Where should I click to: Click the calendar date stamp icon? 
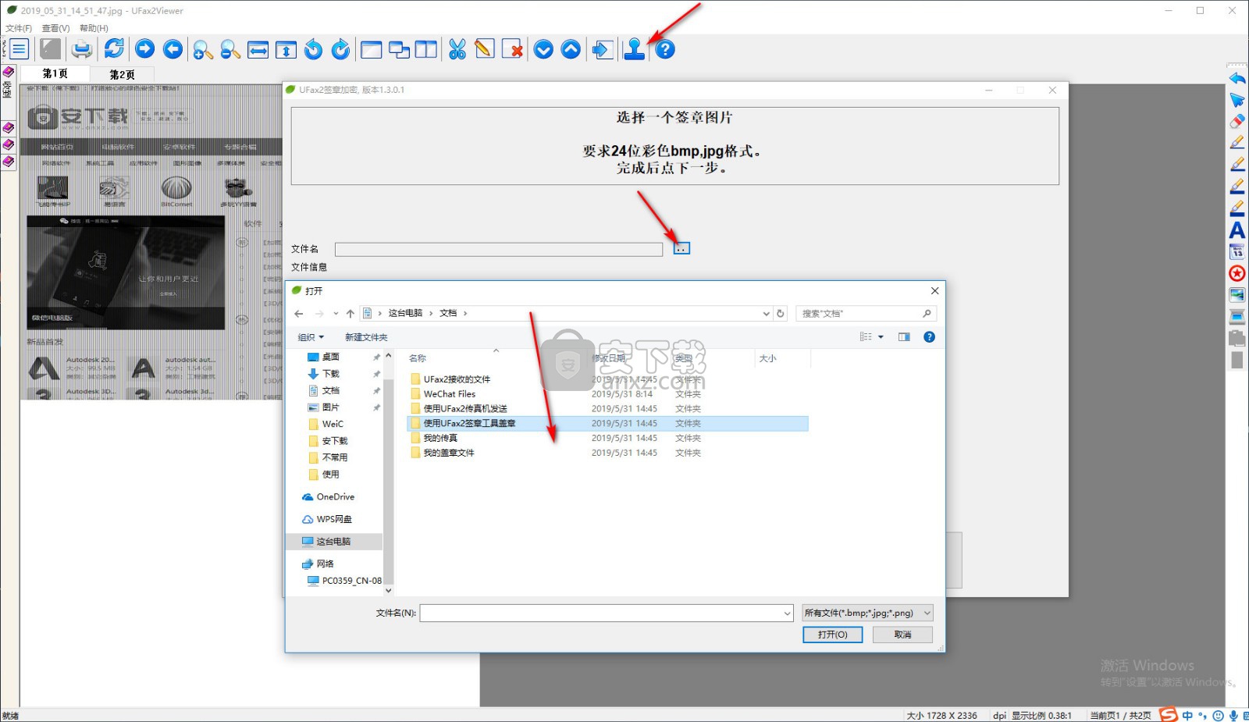coord(1237,251)
